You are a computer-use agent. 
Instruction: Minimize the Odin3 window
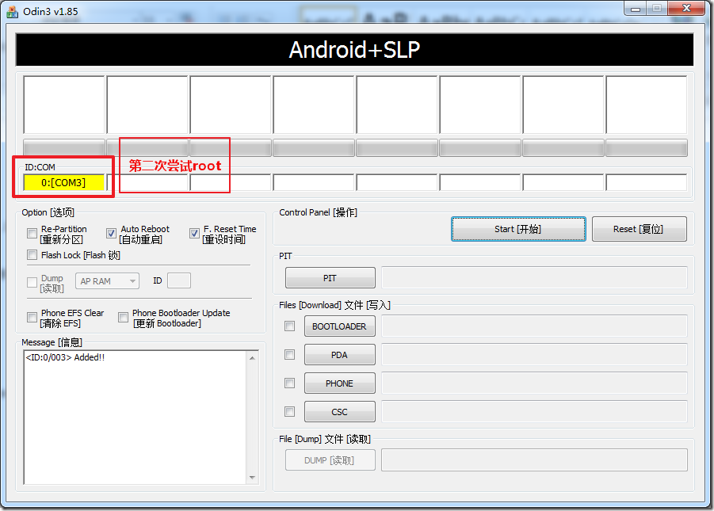636,8
